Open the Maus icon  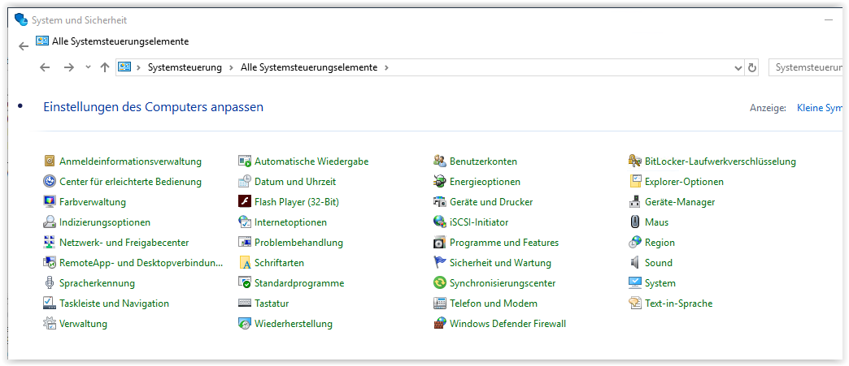click(635, 222)
